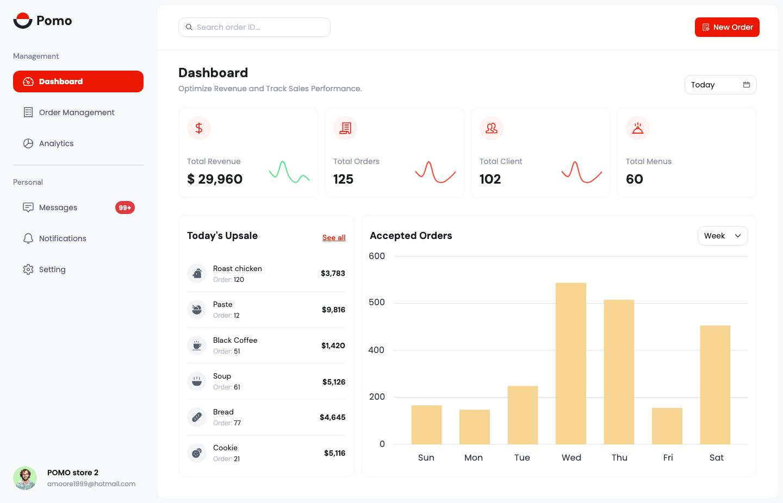Open the Setting page

[78, 269]
